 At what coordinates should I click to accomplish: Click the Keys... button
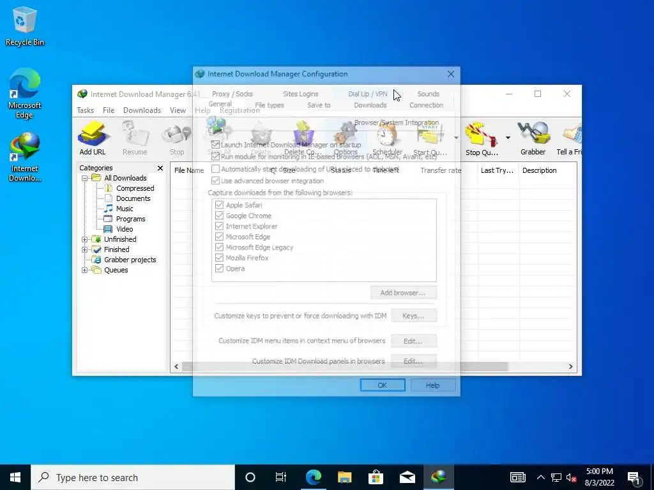[x=413, y=315]
